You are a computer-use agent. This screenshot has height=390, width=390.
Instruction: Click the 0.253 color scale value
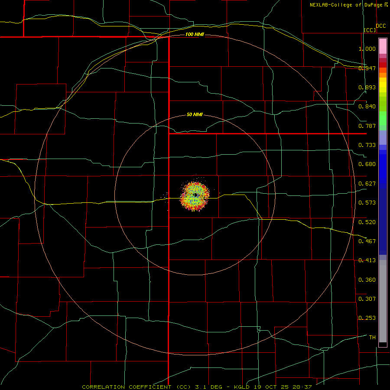point(367,318)
